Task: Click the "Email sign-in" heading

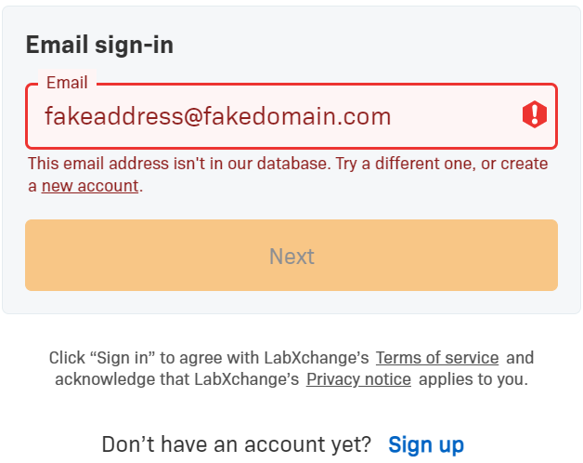Action: (99, 45)
